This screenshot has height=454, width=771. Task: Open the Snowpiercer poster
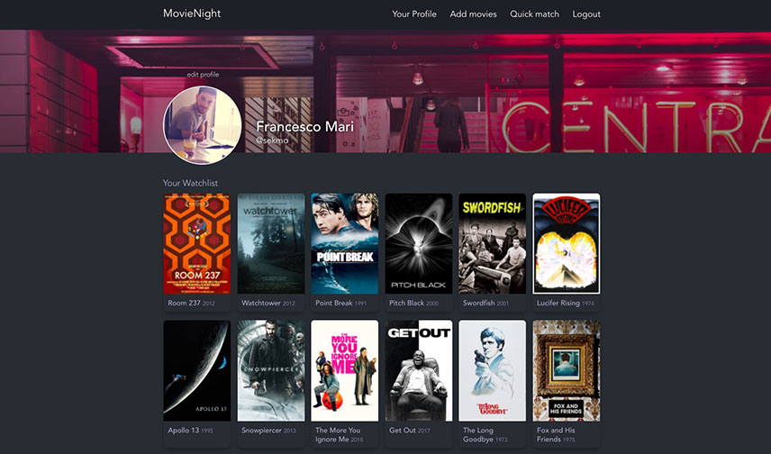coord(271,370)
